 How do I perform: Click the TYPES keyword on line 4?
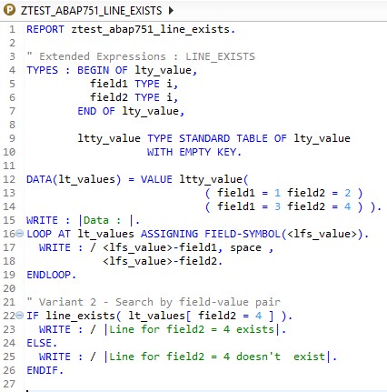[42, 70]
